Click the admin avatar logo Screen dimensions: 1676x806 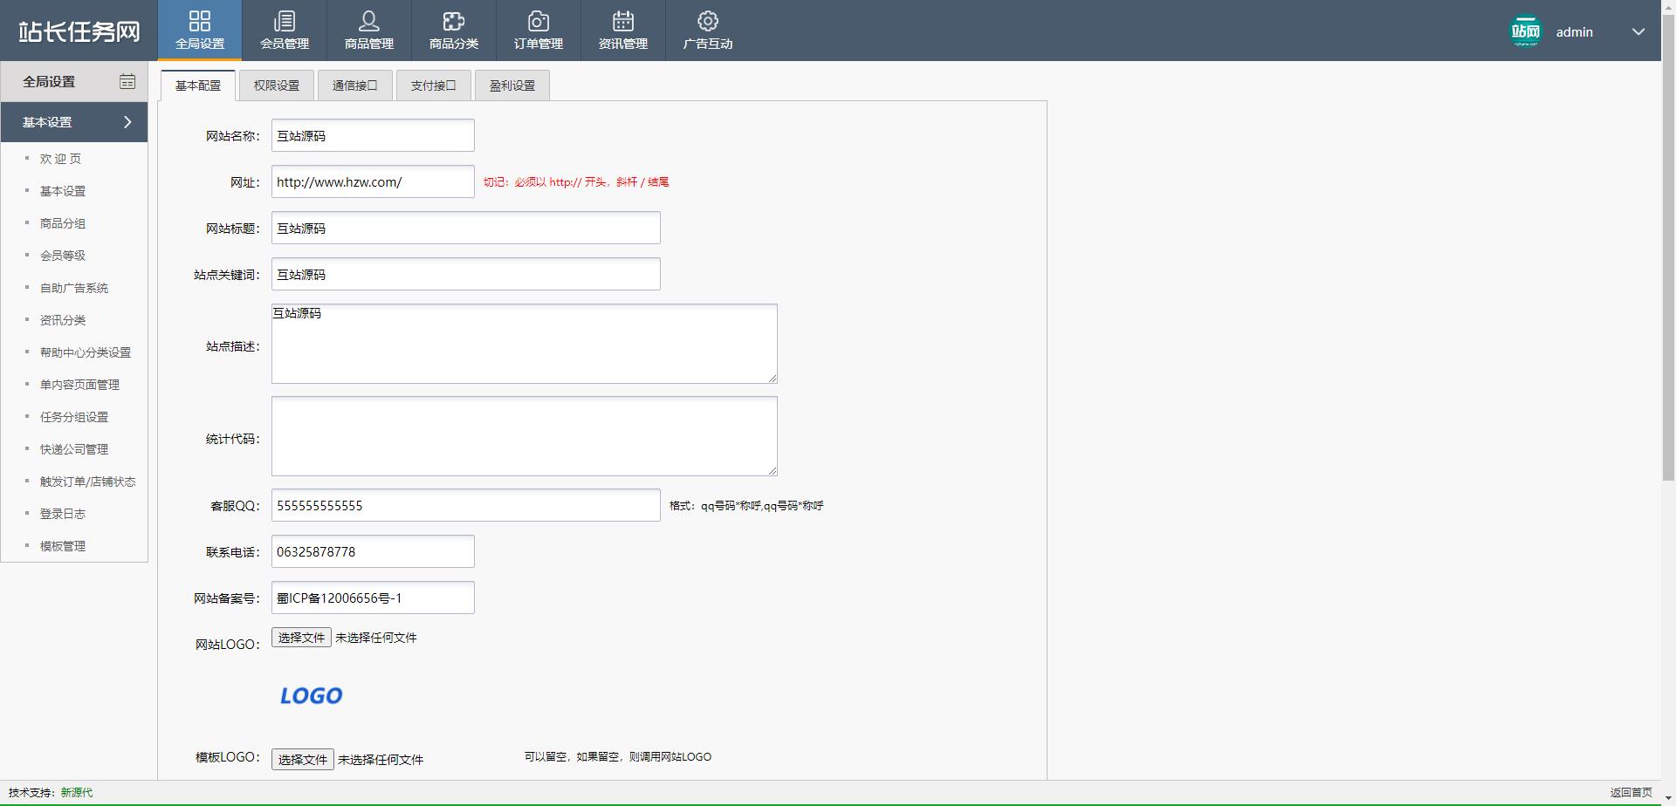(x=1526, y=31)
